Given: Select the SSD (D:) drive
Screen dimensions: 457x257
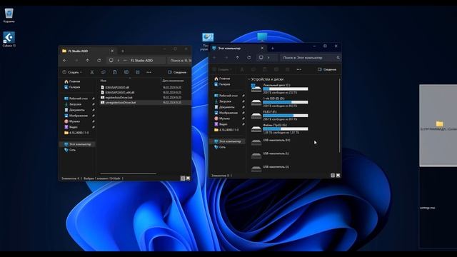Looking at the screenshot, I should (x=279, y=102).
